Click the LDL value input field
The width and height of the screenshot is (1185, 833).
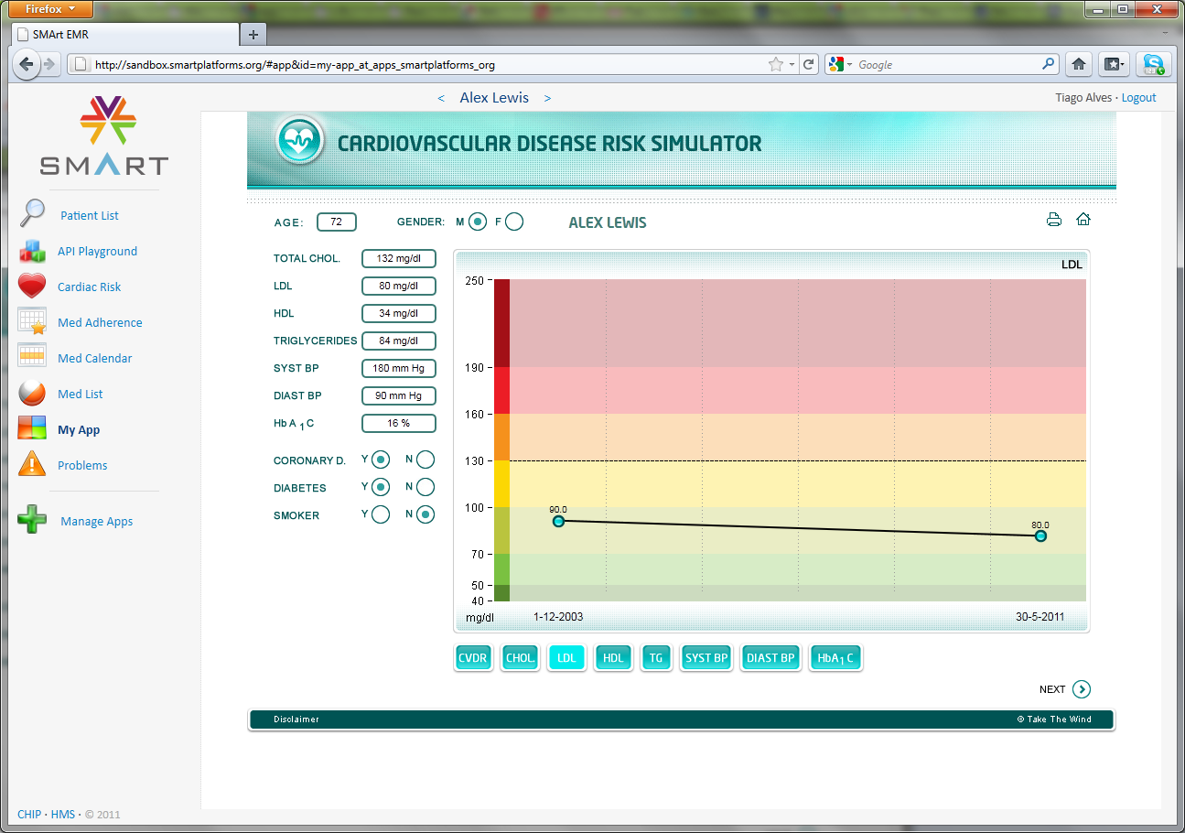click(x=399, y=286)
